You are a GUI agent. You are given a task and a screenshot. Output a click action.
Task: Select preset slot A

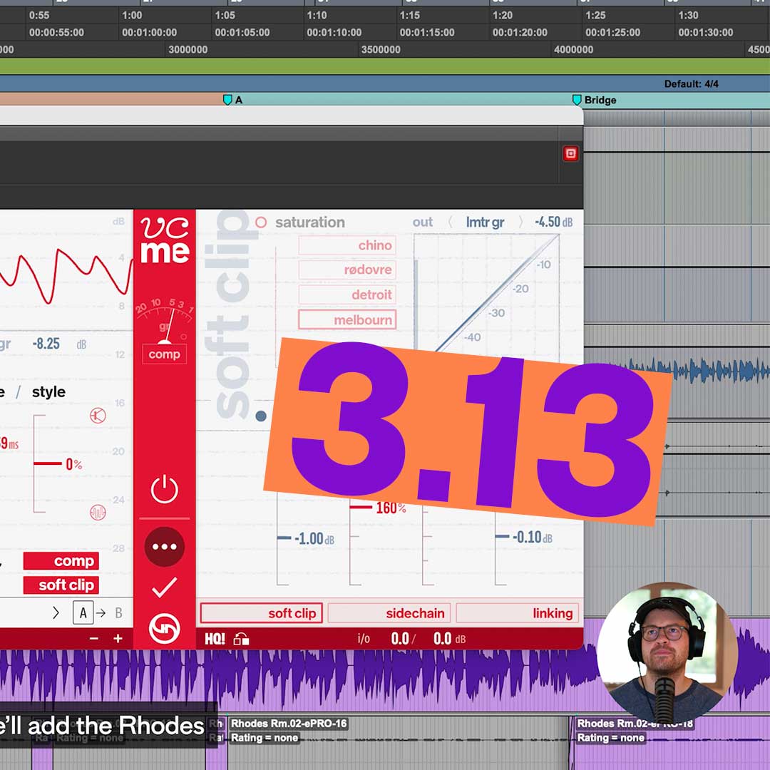point(83,612)
